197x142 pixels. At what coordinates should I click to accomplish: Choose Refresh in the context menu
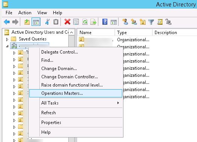(x=76, y=113)
